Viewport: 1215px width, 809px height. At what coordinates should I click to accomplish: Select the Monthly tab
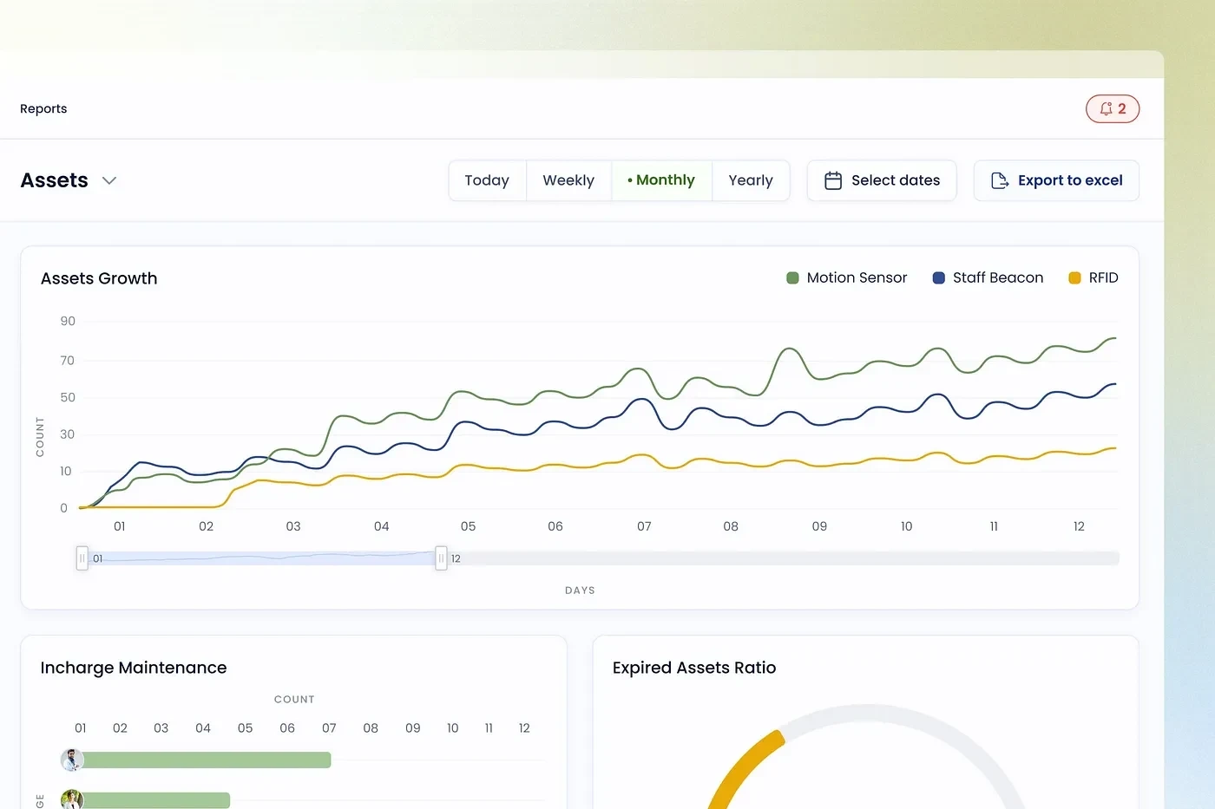pyautogui.click(x=661, y=180)
